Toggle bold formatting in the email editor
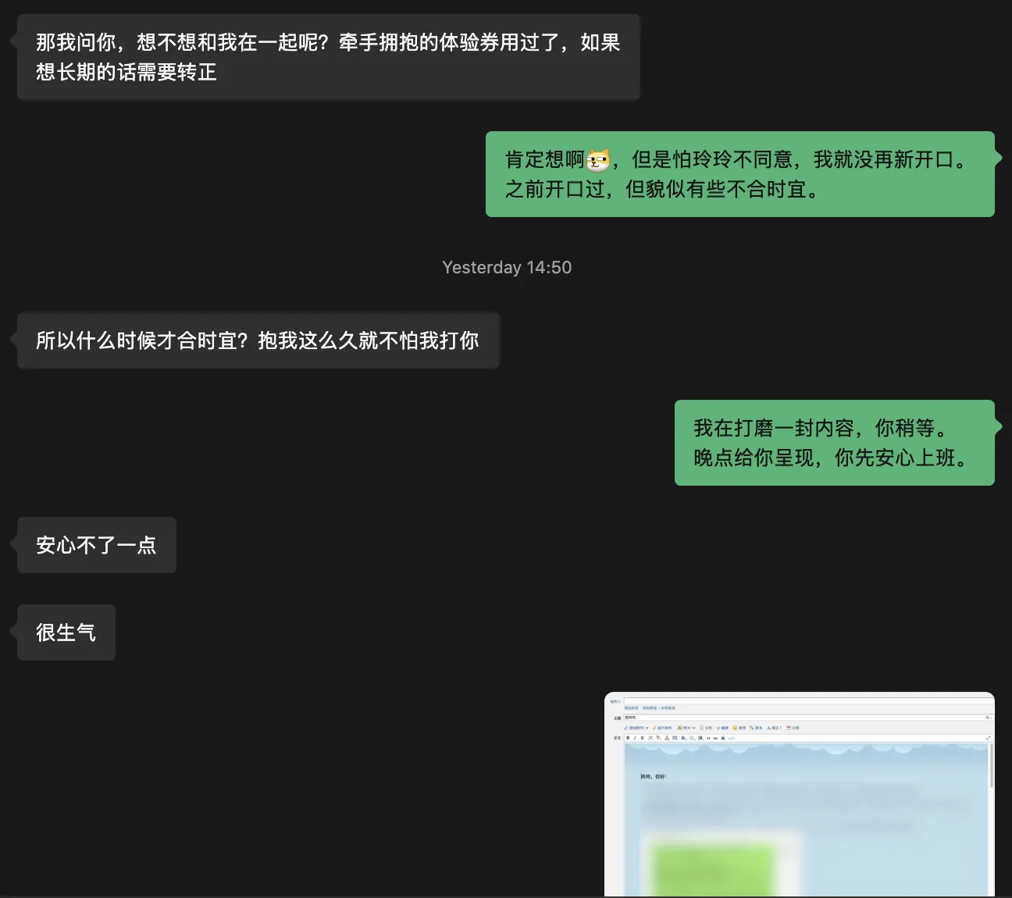This screenshot has width=1012, height=898. [628, 738]
